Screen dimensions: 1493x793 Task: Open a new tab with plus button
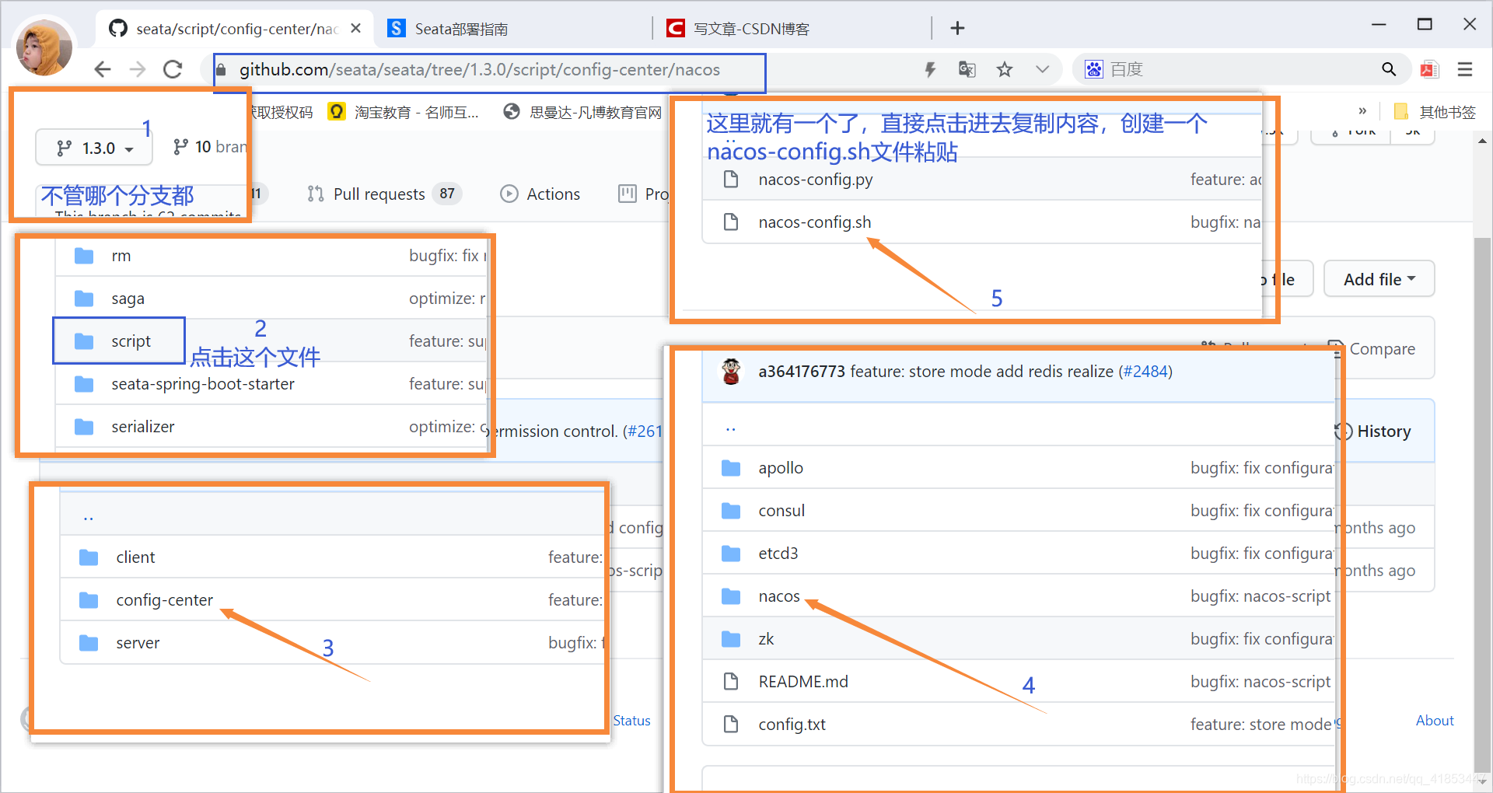[957, 29]
